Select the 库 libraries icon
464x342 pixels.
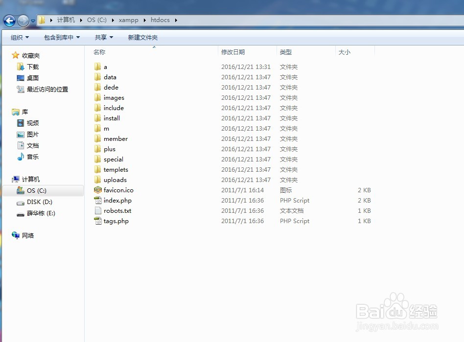(x=15, y=112)
